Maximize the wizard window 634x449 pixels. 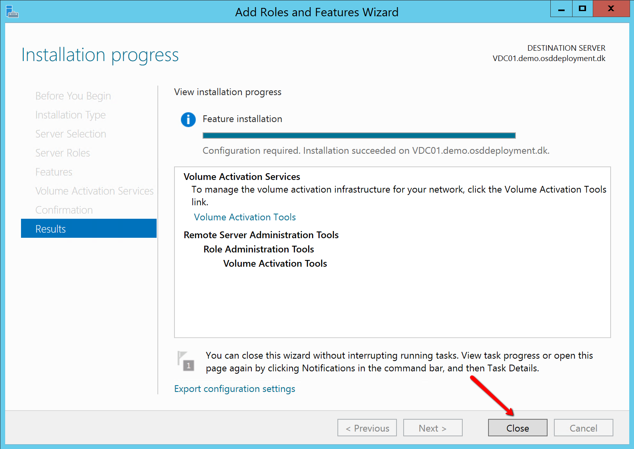[x=582, y=9]
